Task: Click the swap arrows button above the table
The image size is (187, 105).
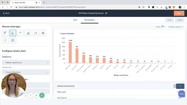Action: [180, 86]
